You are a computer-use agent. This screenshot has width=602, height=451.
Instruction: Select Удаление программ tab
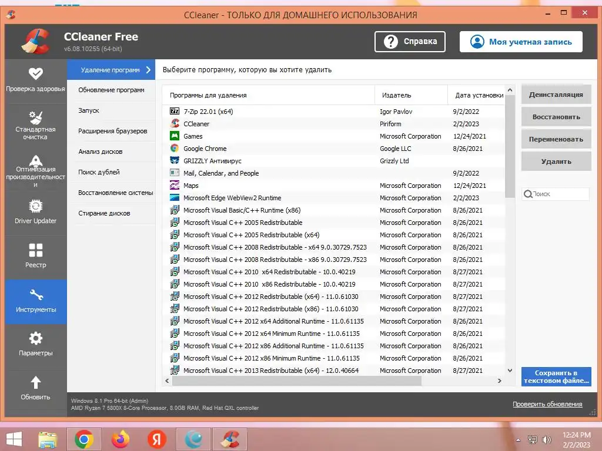[x=111, y=70]
